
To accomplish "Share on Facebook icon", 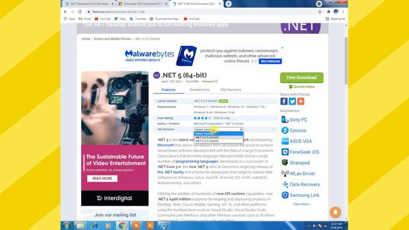I will [284, 101].
